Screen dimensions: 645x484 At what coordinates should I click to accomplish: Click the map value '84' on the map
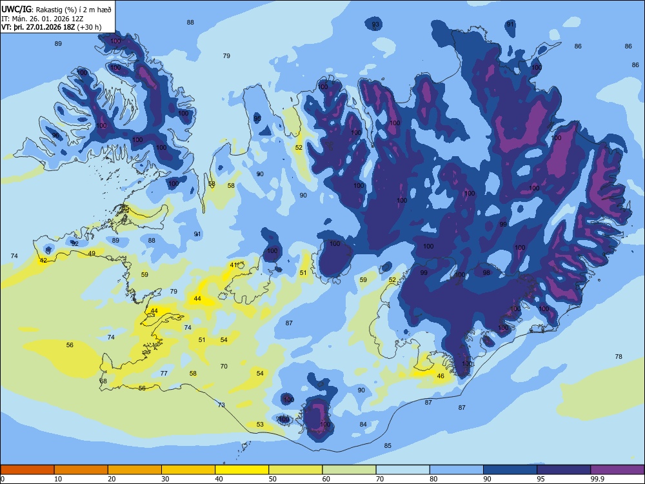(363, 425)
